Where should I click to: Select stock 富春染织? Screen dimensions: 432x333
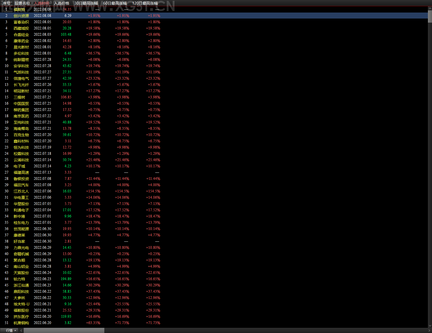tap(21, 22)
